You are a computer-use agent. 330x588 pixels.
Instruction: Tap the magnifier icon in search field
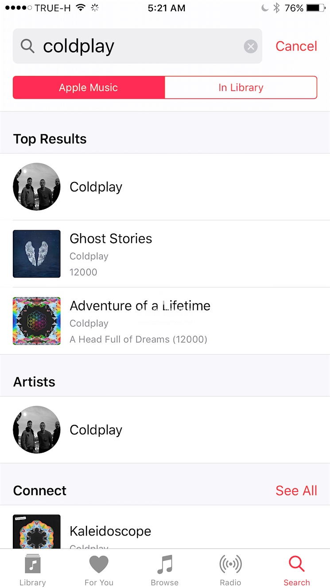pyautogui.click(x=27, y=46)
